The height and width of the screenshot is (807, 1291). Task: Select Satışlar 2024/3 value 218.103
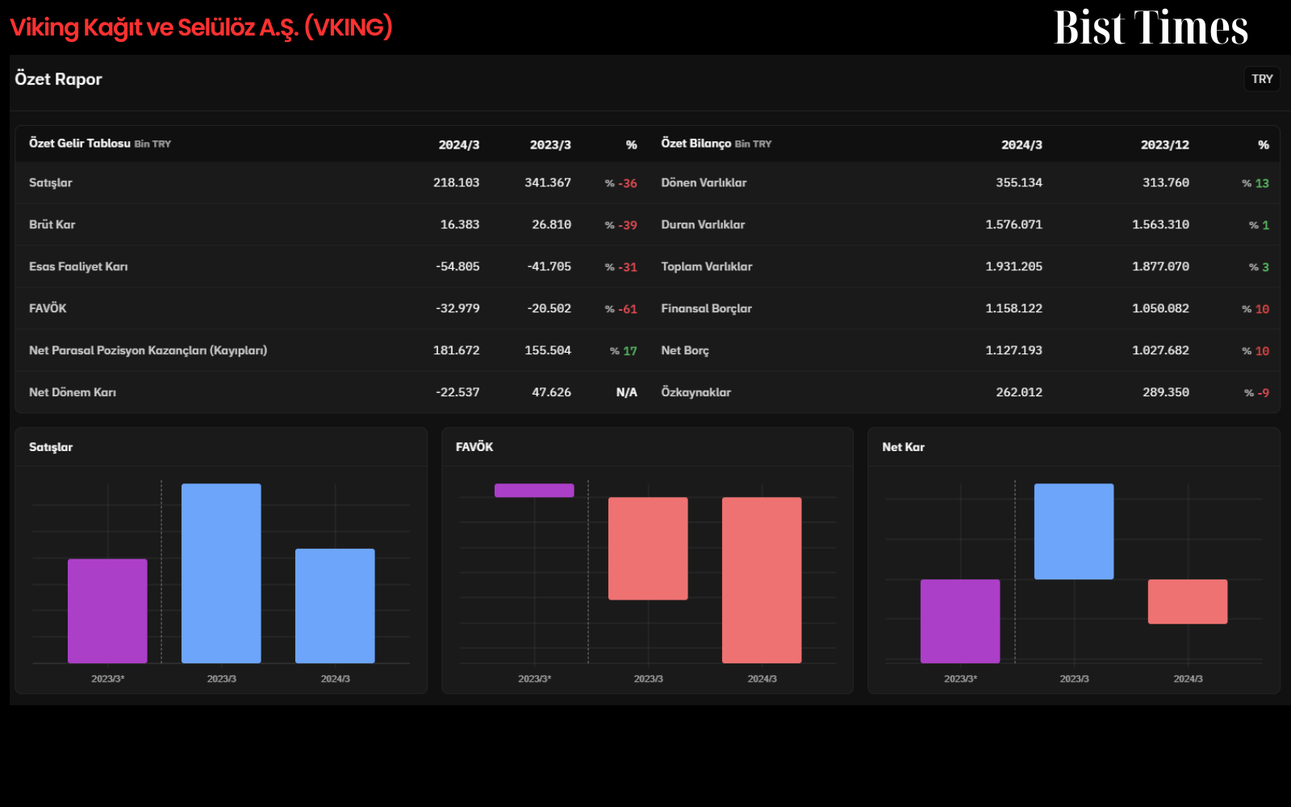(456, 182)
